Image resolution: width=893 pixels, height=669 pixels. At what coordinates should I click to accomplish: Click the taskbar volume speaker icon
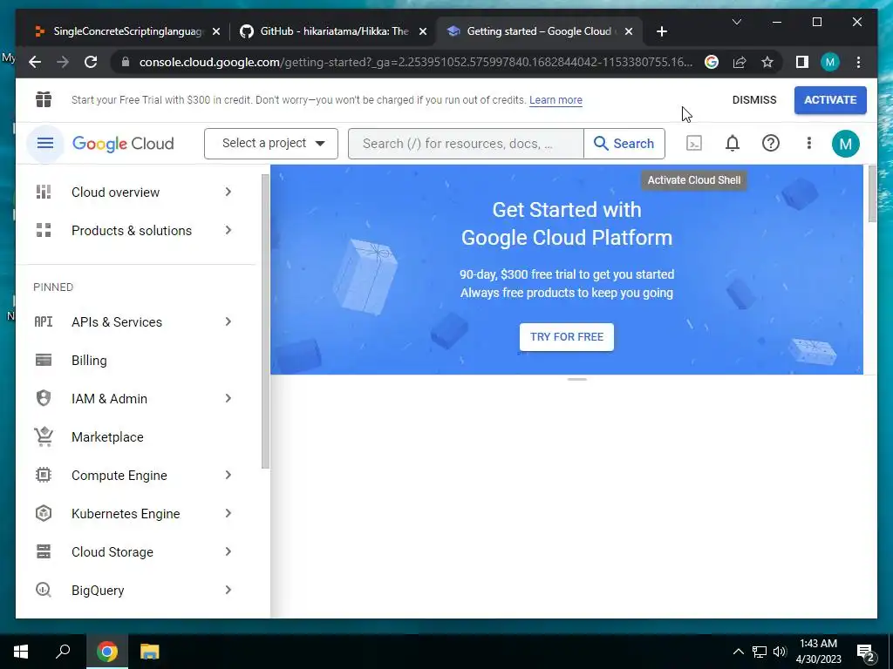coord(780,652)
